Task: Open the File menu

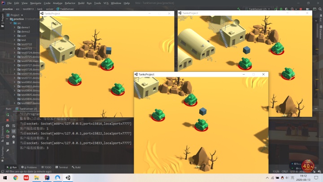Action: tap(9, 3)
